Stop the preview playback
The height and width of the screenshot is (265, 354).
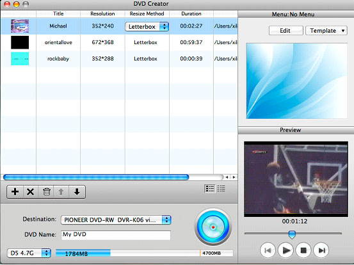[x=303, y=250]
